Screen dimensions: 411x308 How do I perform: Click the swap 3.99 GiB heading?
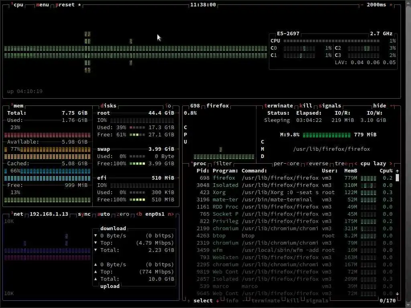click(136, 149)
